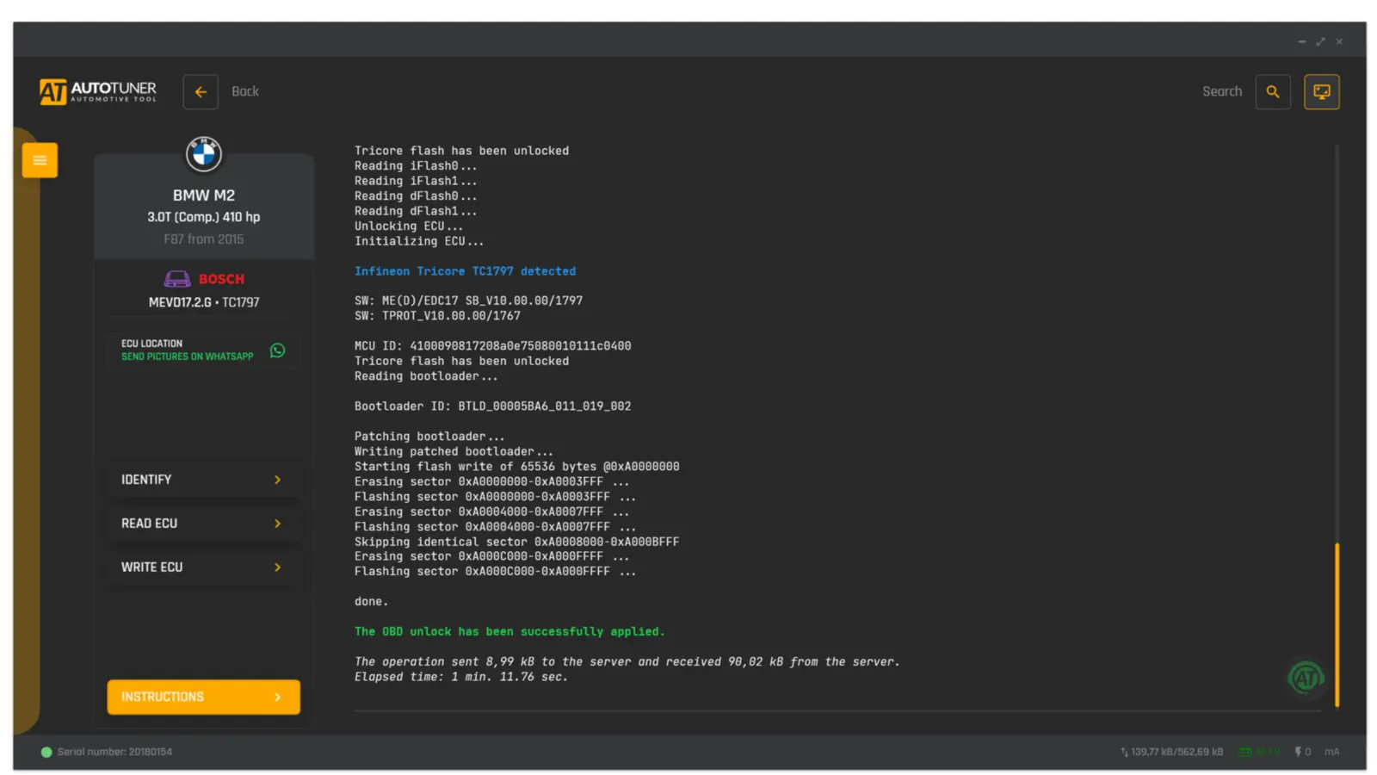Click Erasing sector 0xA0000000-0xA0003FFF line

click(491, 481)
